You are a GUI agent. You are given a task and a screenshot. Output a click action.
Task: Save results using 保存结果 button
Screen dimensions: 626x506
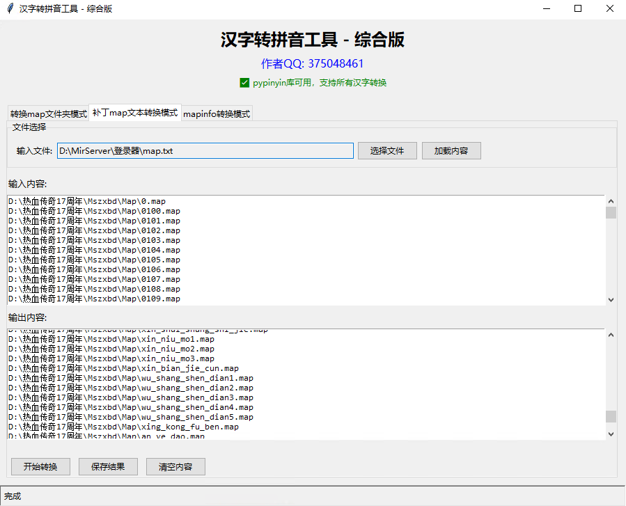point(108,466)
